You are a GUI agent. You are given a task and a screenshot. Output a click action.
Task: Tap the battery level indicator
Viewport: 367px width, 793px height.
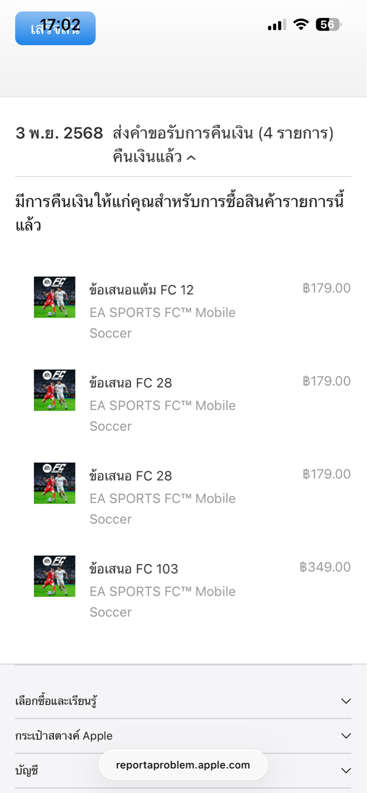(328, 25)
